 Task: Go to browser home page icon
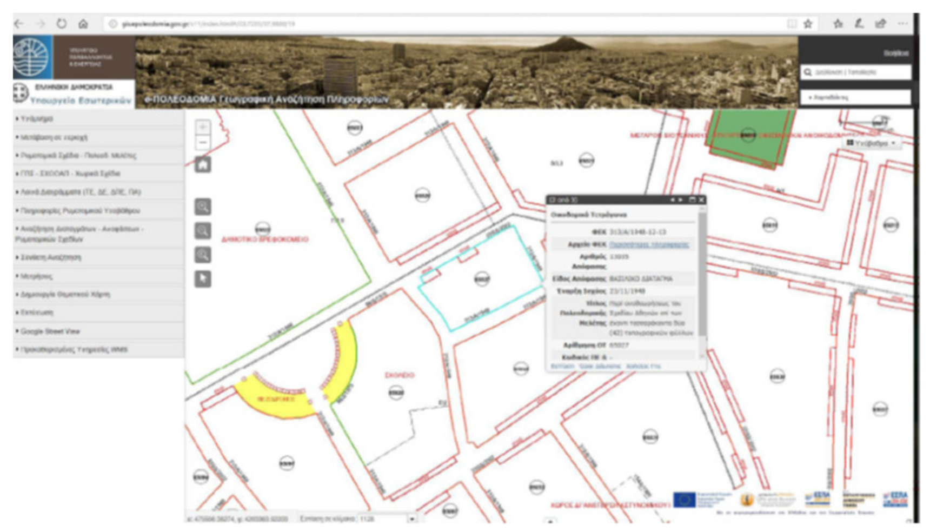pos(83,24)
